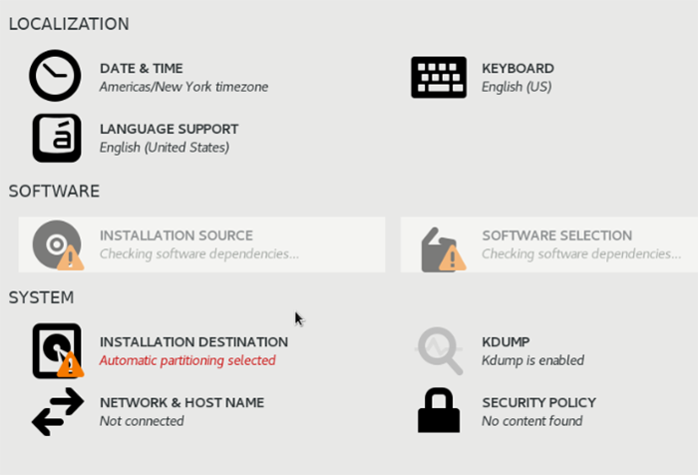Click the Installation Source disc icon
The width and height of the screenshot is (698, 475).
tap(58, 245)
